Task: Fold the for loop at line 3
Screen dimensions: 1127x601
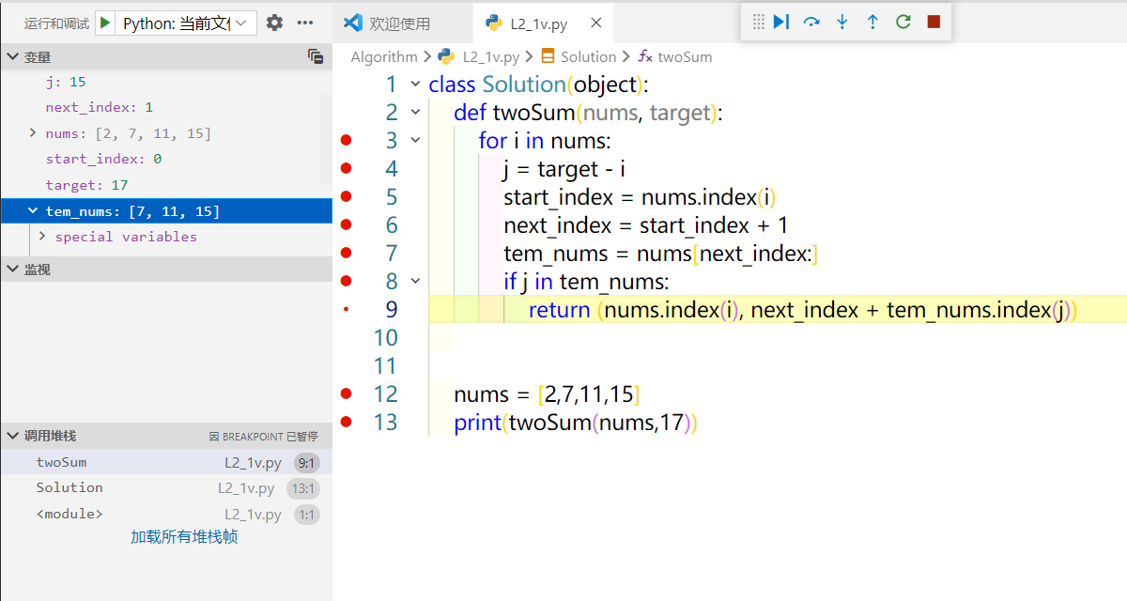Action: coord(415,140)
